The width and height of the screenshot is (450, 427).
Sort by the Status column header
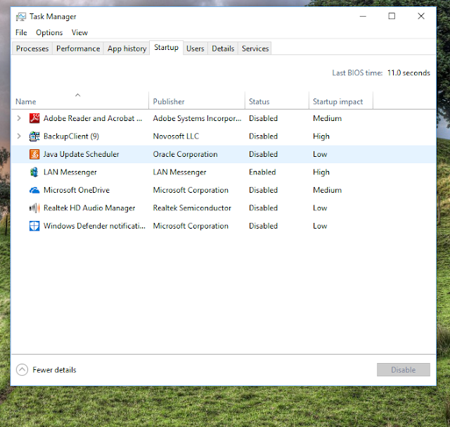[x=277, y=101]
